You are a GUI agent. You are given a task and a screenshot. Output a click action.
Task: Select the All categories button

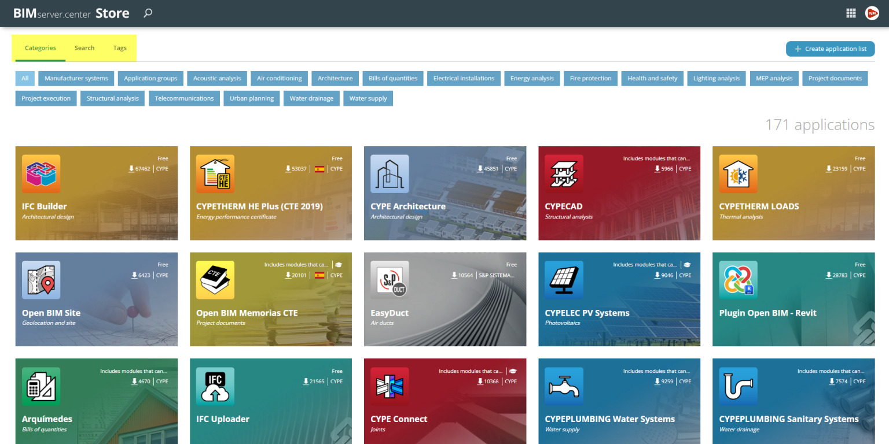pos(24,78)
